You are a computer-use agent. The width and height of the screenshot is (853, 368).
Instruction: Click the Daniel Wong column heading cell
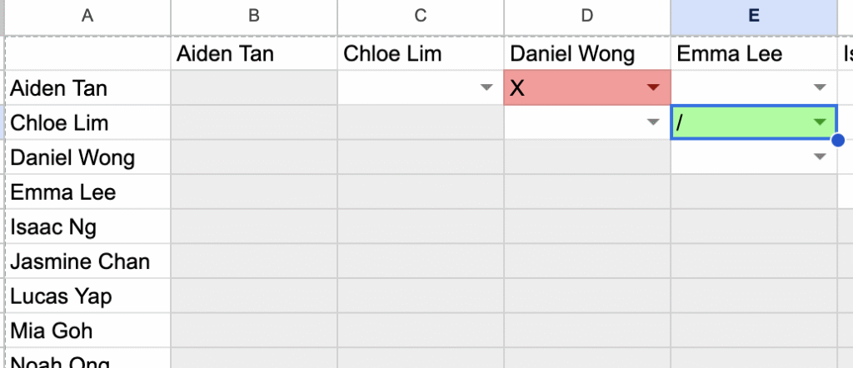[586, 54]
